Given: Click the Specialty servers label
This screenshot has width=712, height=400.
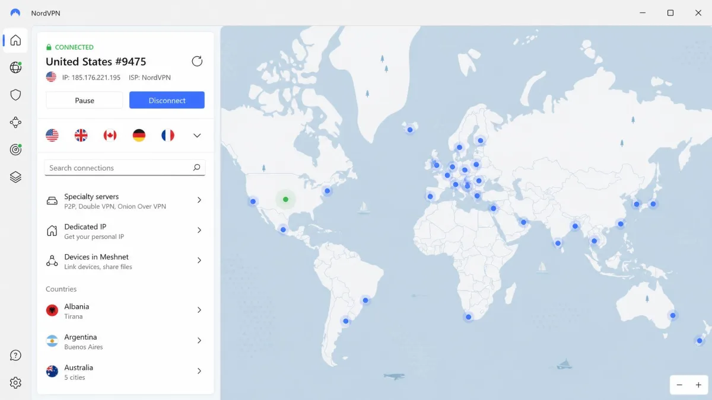Looking at the screenshot, I should [x=91, y=196].
